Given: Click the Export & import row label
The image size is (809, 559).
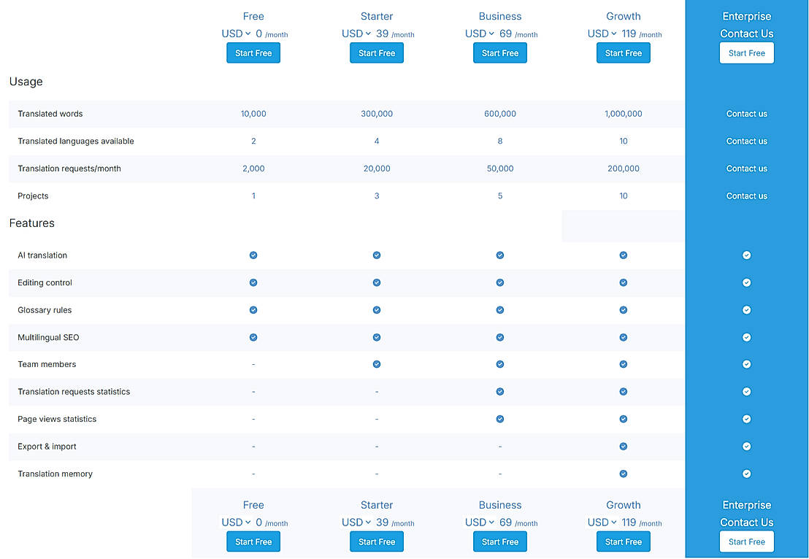Looking at the screenshot, I should [47, 447].
